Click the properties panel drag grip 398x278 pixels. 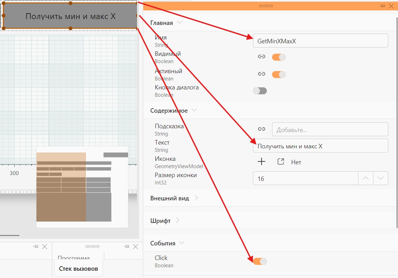click(x=266, y=6)
